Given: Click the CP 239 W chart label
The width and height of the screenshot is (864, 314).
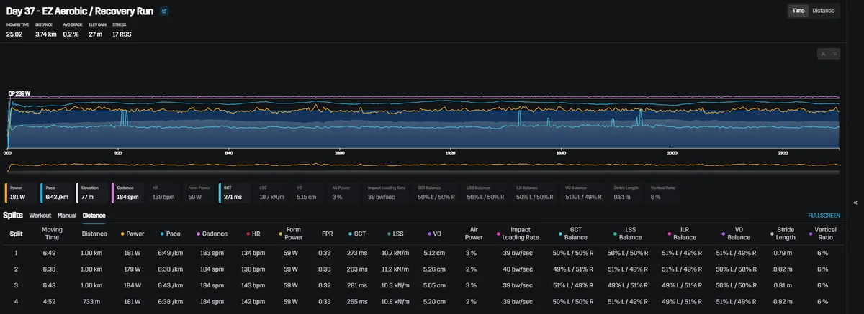Looking at the screenshot, I should click(19, 93).
